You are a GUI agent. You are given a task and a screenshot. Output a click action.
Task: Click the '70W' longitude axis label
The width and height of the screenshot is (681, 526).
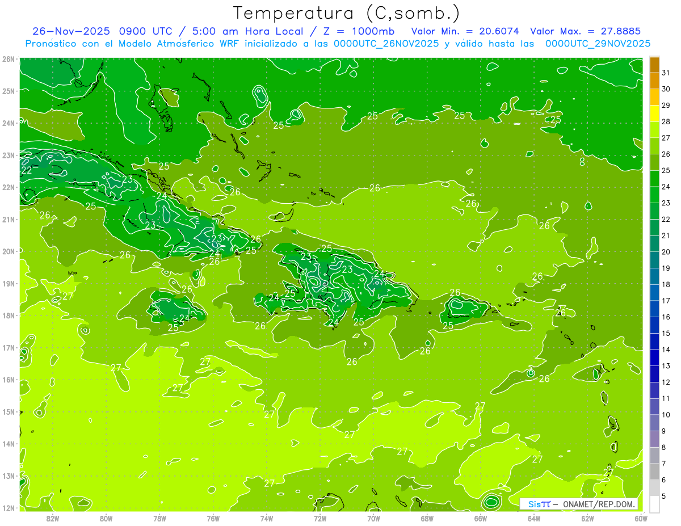point(373,519)
